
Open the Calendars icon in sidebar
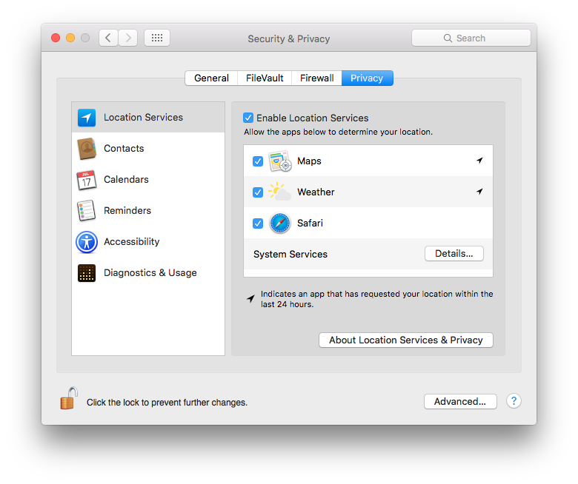pyautogui.click(x=87, y=180)
